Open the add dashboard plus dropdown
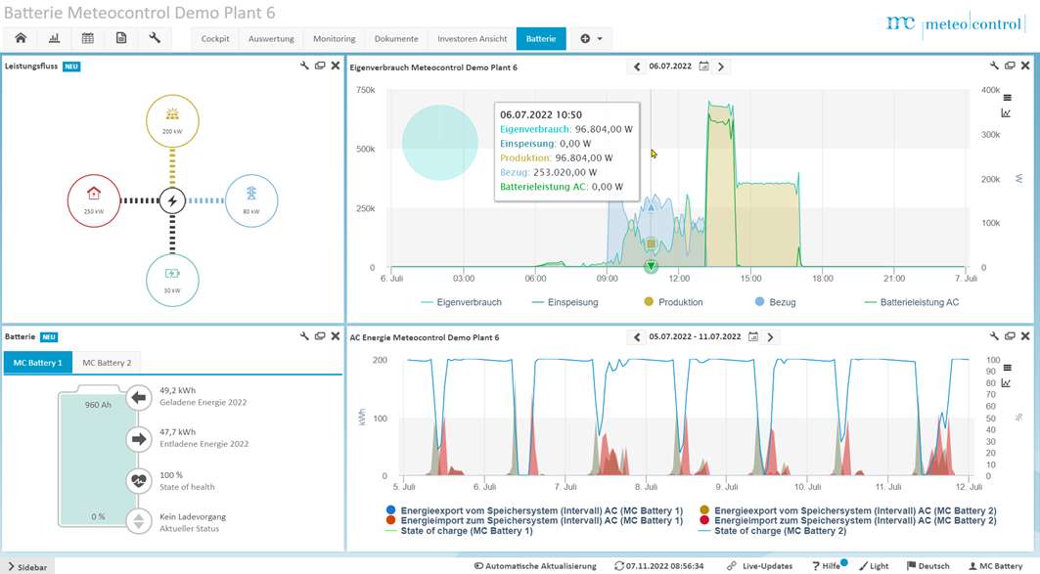Screen dimensions: 1040x574 [591, 39]
